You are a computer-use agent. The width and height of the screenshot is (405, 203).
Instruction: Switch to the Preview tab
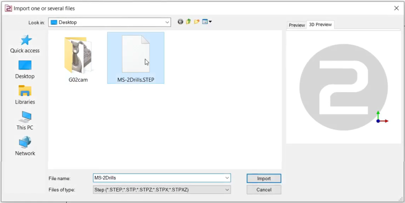click(x=296, y=25)
